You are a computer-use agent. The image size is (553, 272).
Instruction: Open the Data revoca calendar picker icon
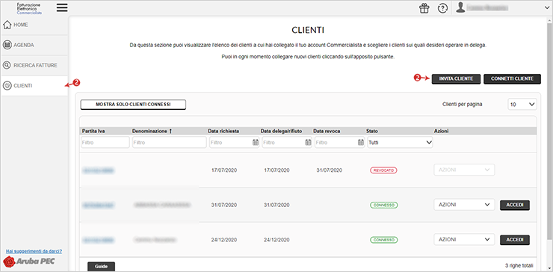(x=361, y=143)
